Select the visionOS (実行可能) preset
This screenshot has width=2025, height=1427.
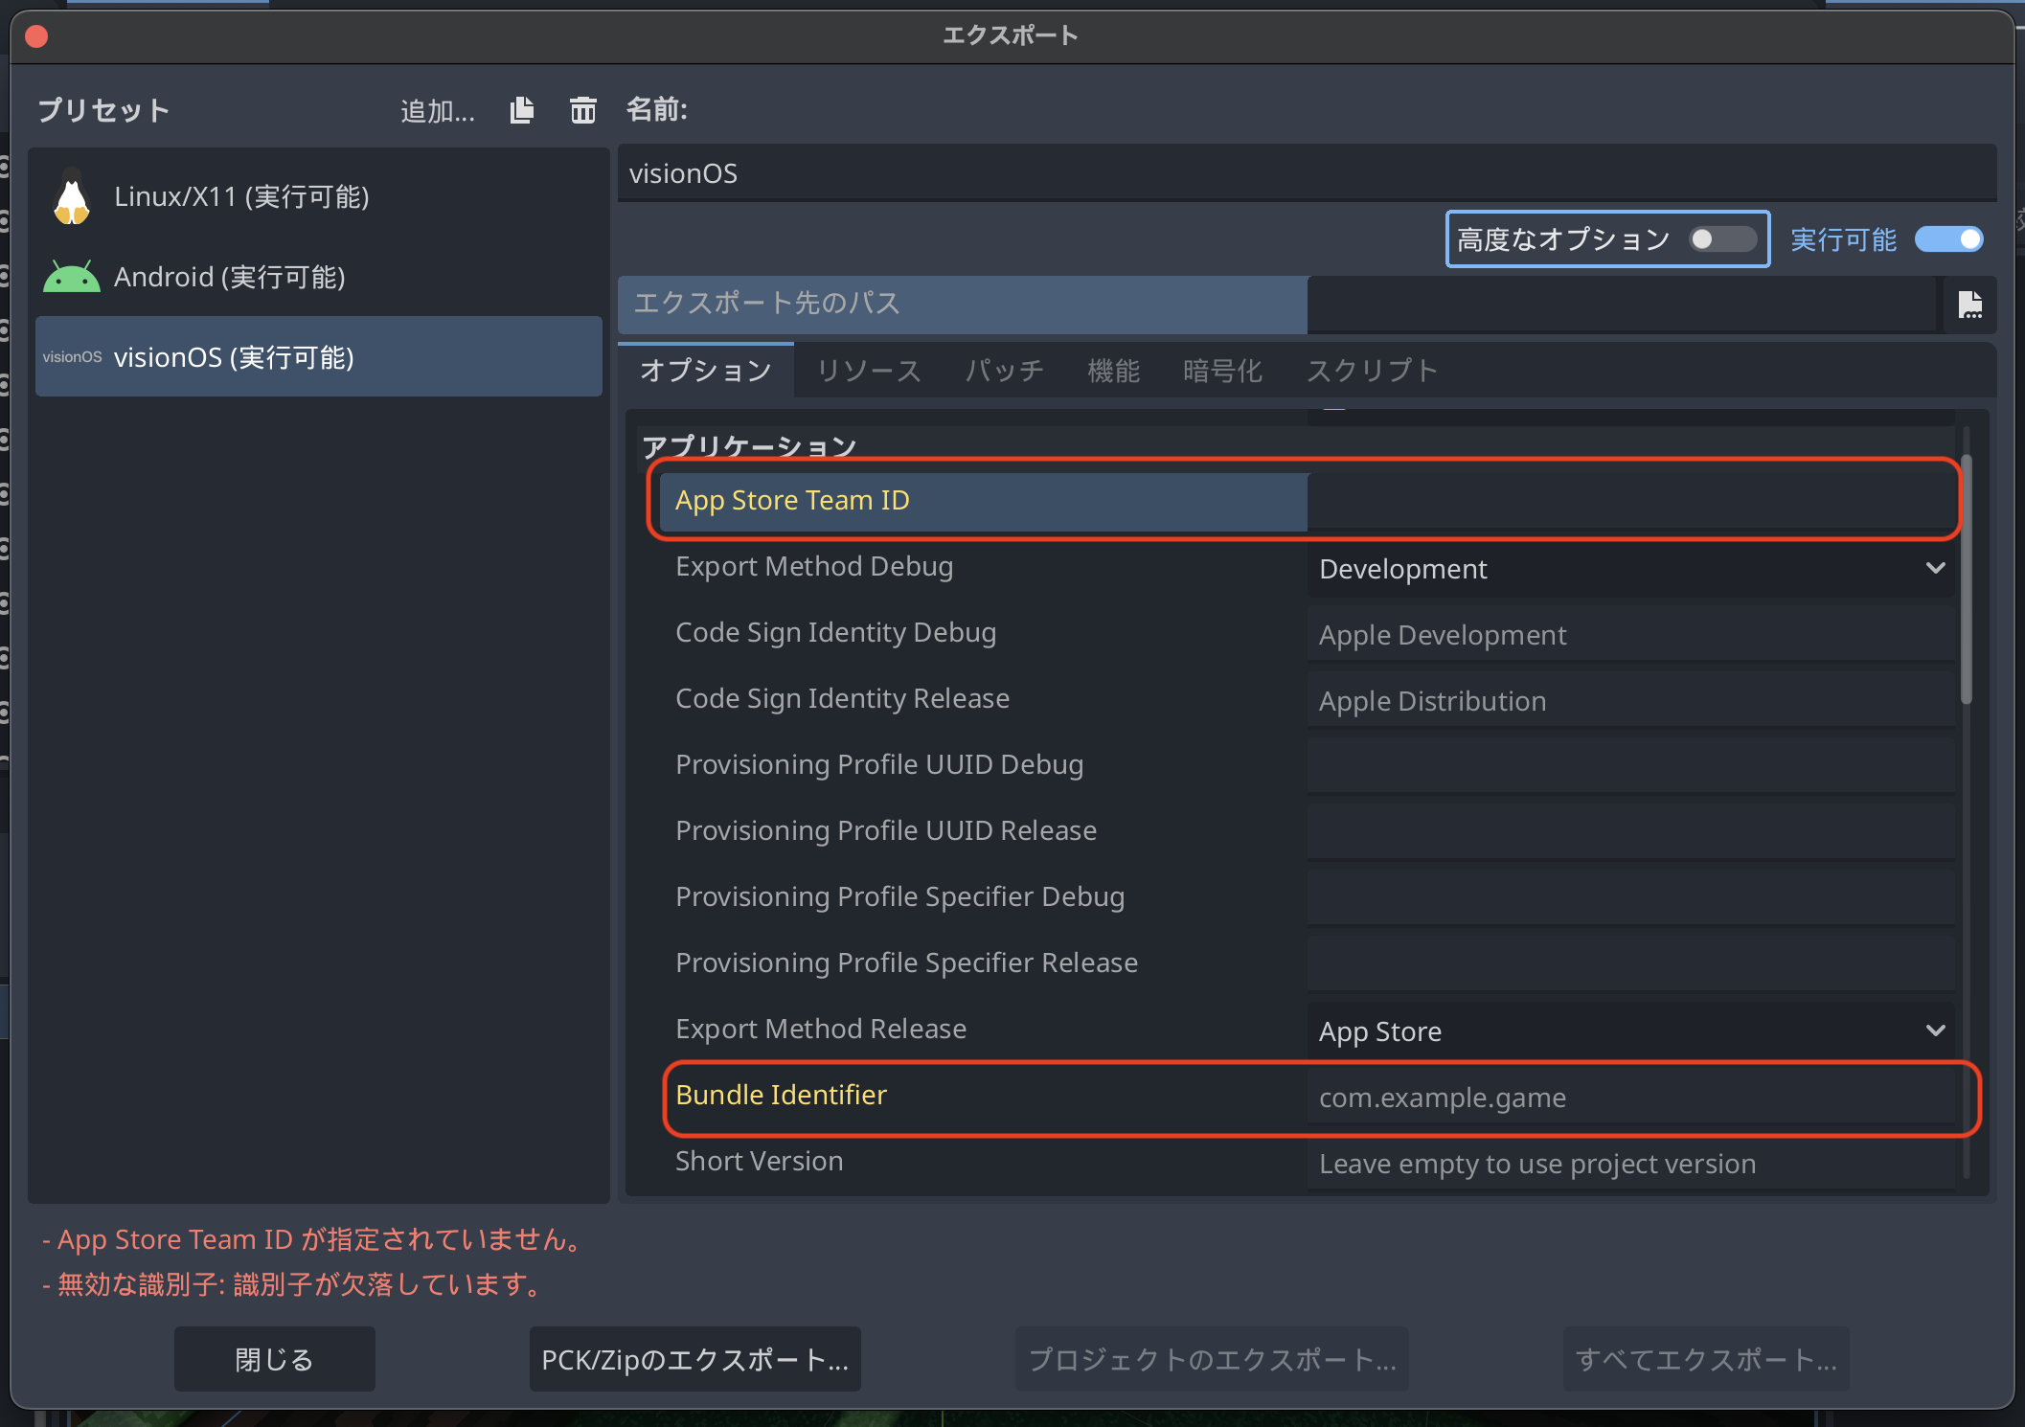pyautogui.click(x=319, y=357)
